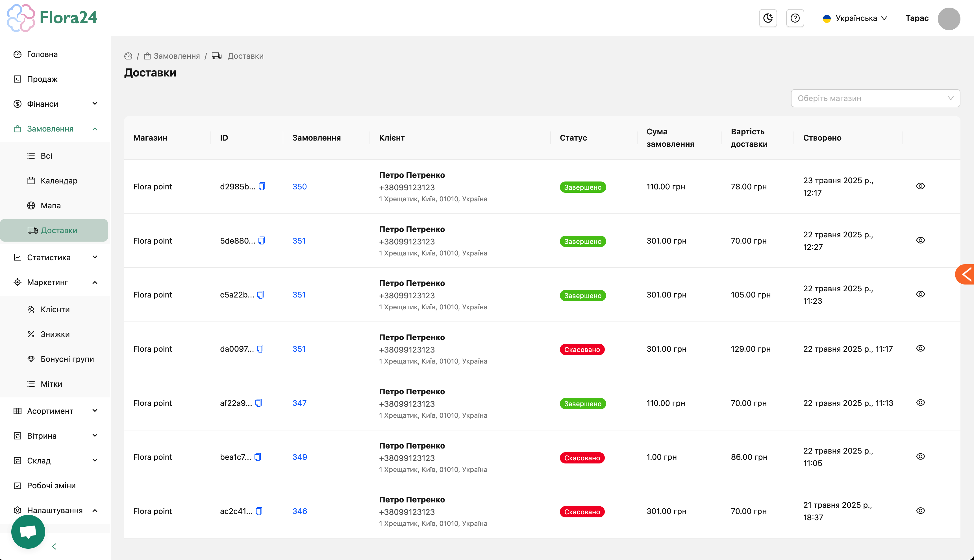This screenshot has height=560, width=974.
Task: Toggle dark mode moon icon
Action: point(768,18)
